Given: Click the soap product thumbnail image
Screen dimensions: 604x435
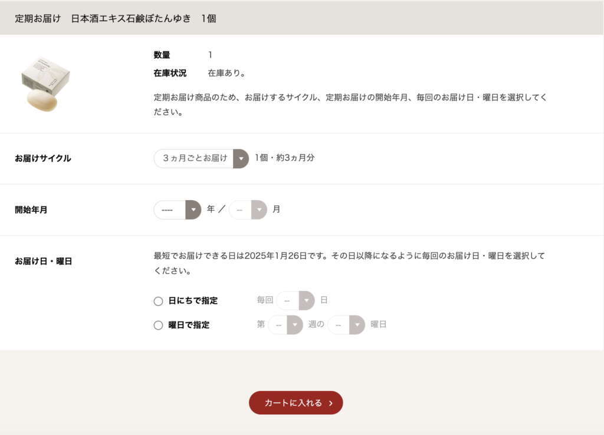Looking at the screenshot, I should [45, 84].
